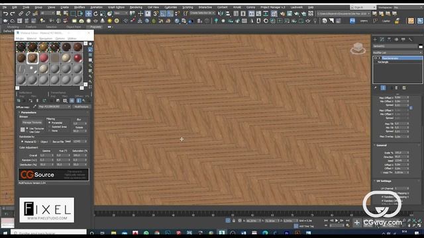Open the Graph Editors menu
424x238 pixels.
coord(116,7)
